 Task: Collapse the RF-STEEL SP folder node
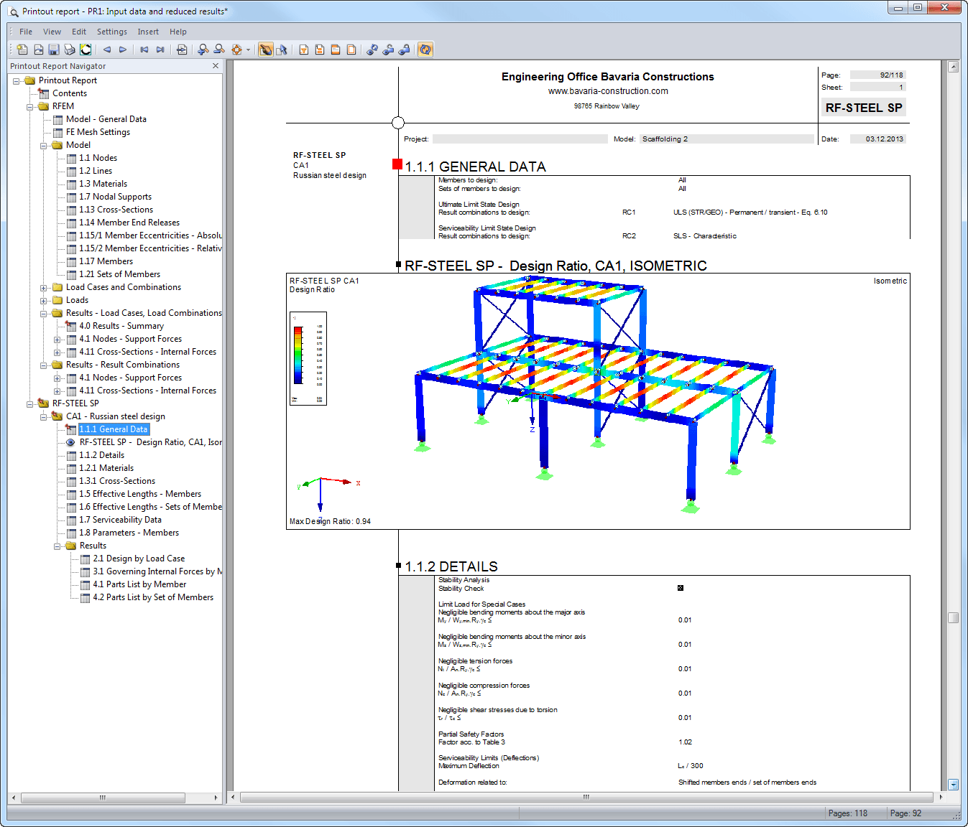[x=30, y=404]
